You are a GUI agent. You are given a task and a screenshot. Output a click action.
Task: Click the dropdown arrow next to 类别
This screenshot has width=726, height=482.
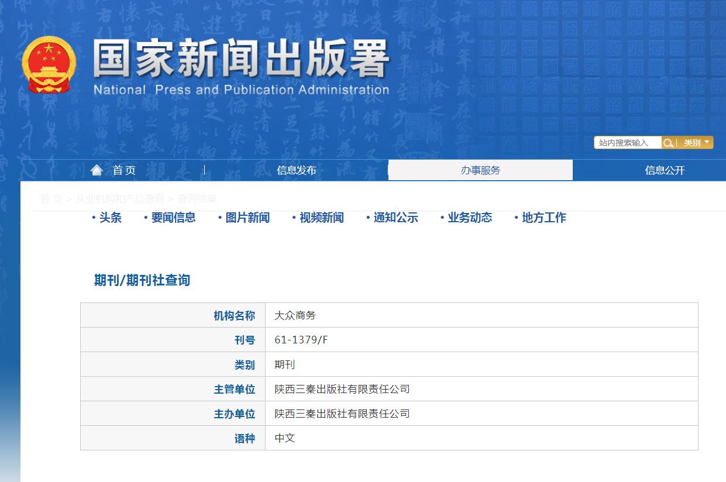pos(708,142)
